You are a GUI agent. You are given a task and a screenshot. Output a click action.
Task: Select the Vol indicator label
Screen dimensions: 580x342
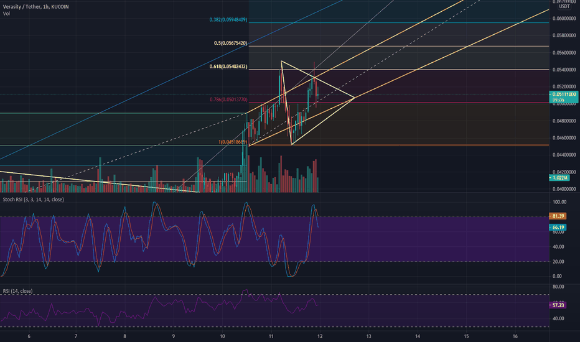coord(6,14)
